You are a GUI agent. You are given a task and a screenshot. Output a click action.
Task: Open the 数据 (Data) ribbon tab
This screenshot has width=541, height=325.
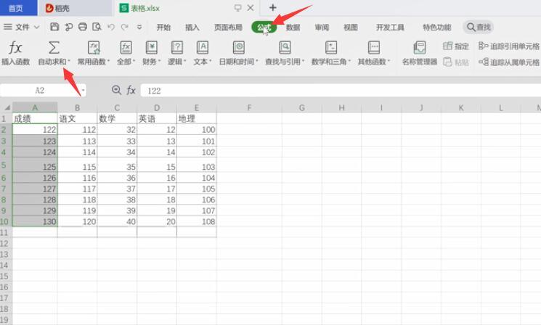pyautogui.click(x=293, y=28)
